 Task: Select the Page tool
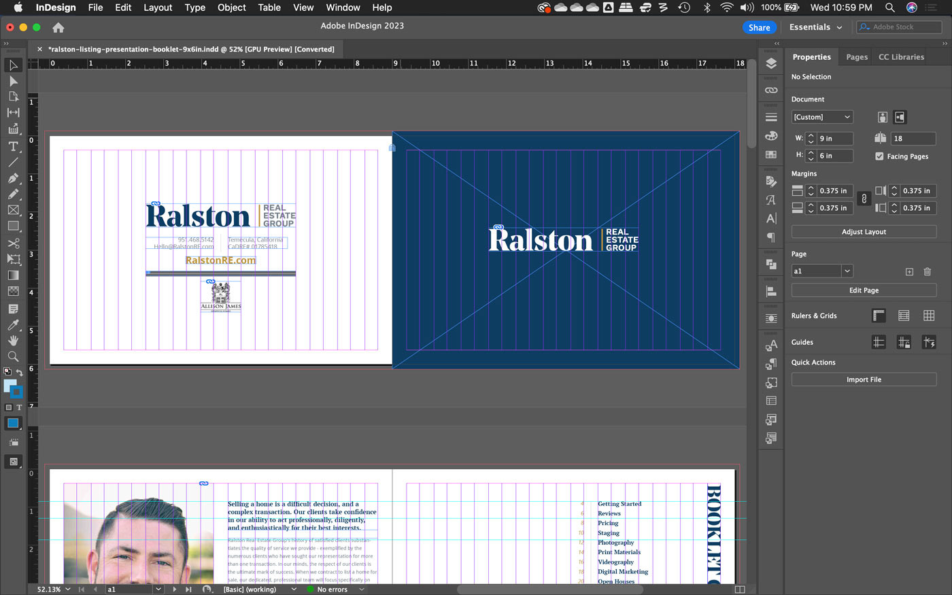click(13, 97)
